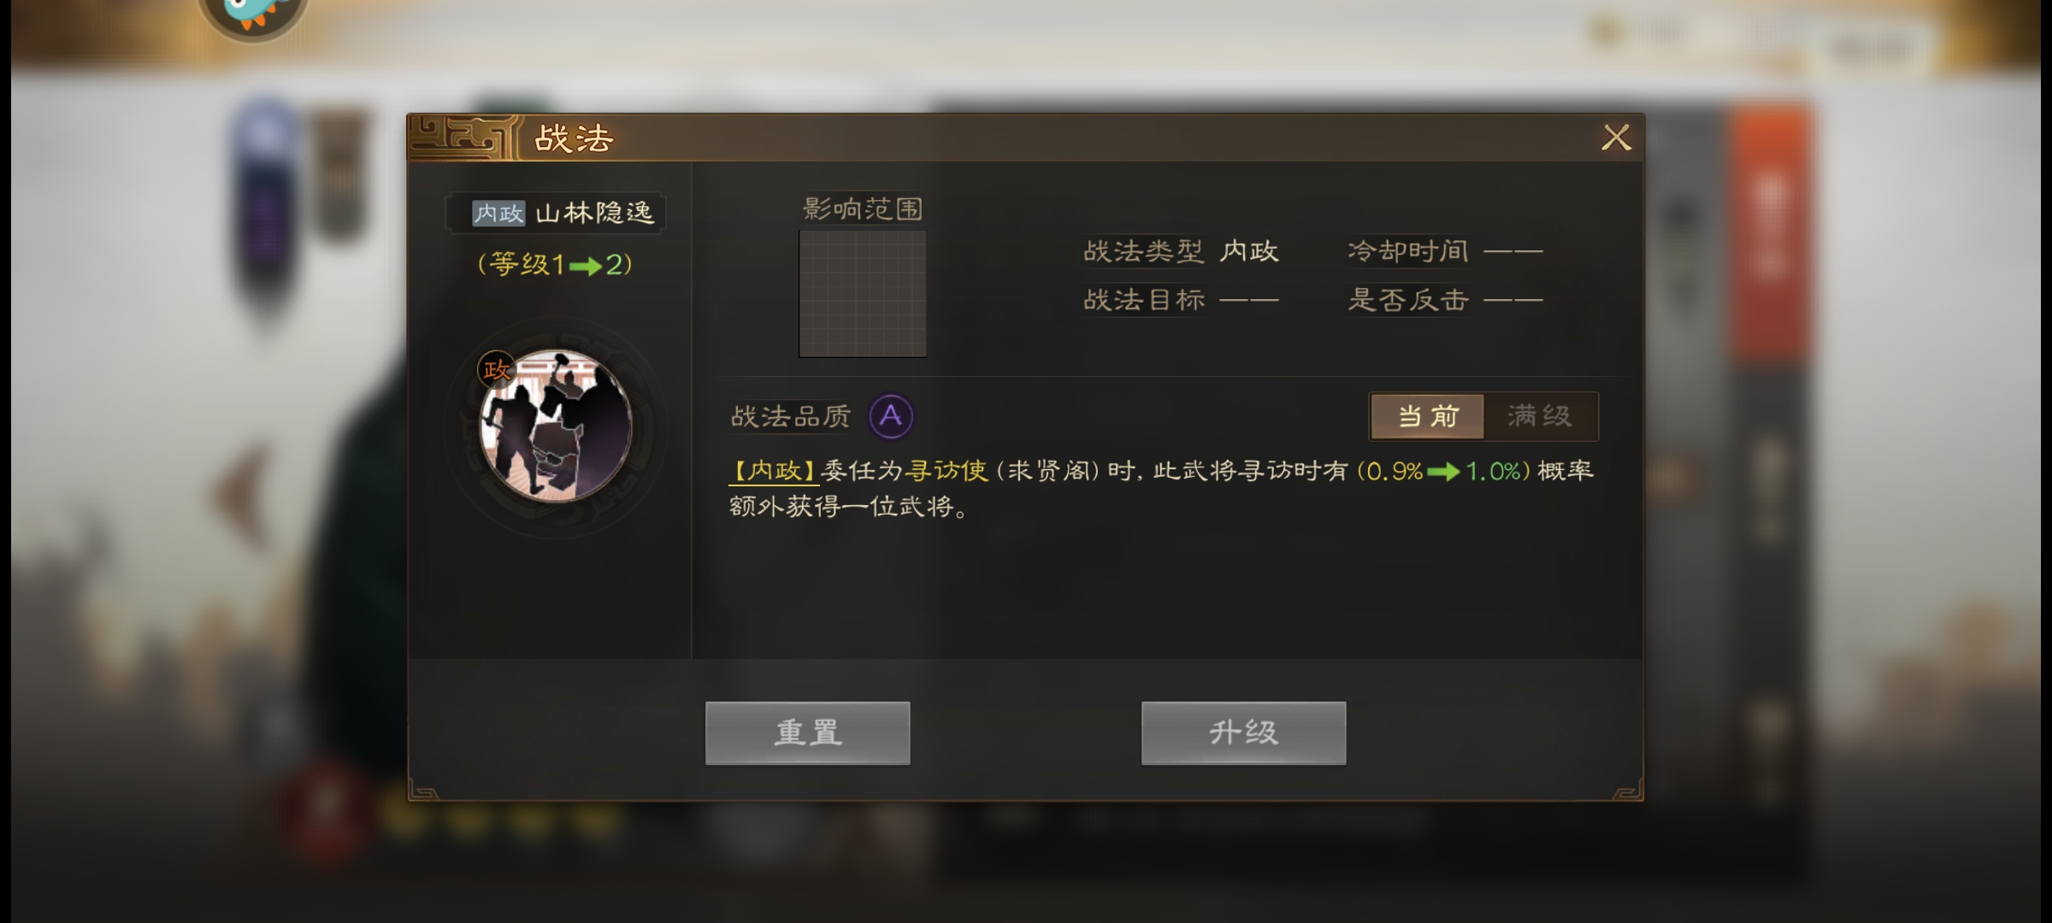Click the 升级 button
Image resolution: width=2052 pixels, height=923 pixels.
(1244, 733)
